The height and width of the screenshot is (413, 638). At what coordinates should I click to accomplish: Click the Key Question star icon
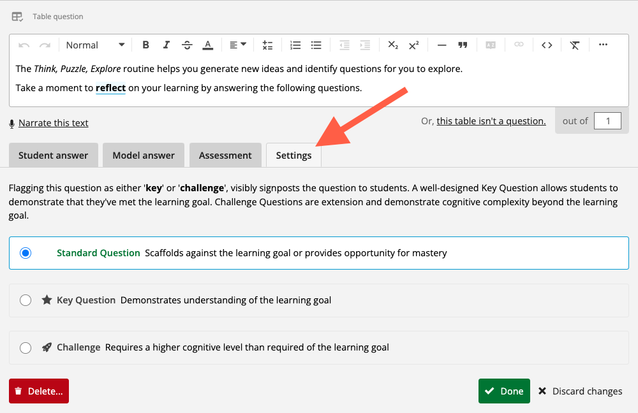[47, 300]
